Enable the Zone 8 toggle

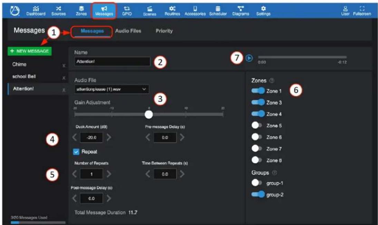(257, 160)
